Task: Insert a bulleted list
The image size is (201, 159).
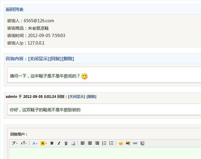Action: click(x=111, y=143)
